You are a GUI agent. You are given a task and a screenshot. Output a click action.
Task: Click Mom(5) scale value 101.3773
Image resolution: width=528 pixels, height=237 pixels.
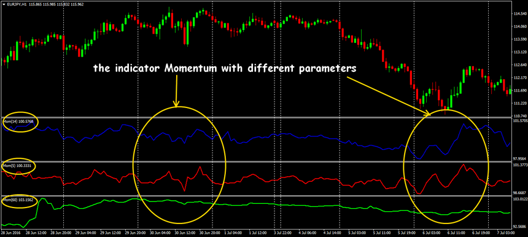(520, 165)
